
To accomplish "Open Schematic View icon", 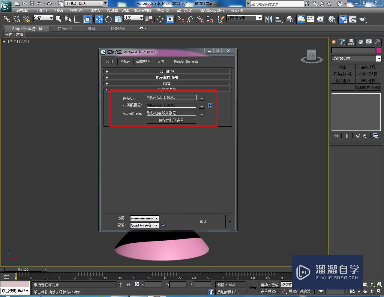I will pos(320,19).
